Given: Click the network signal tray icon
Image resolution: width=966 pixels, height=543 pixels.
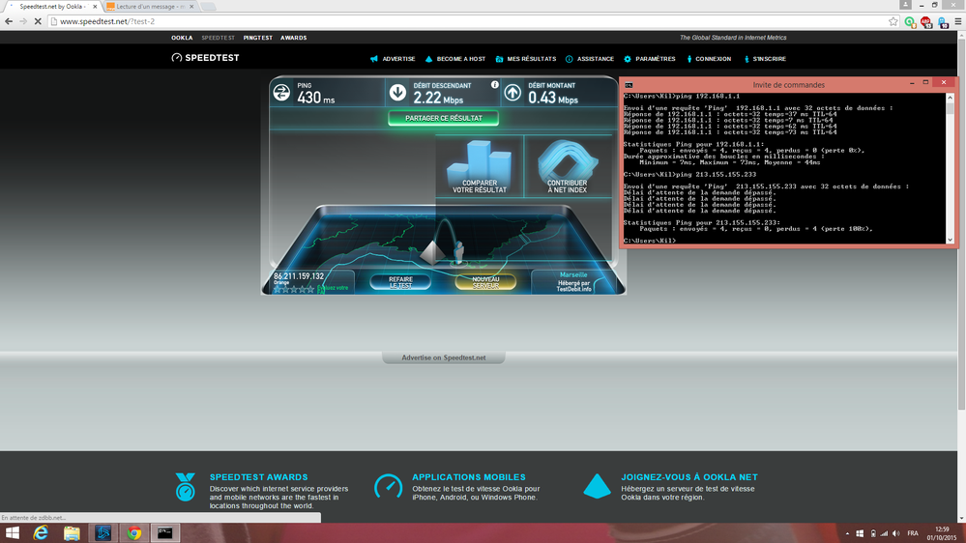Looking at the screenshot, I should coord(884,533).
